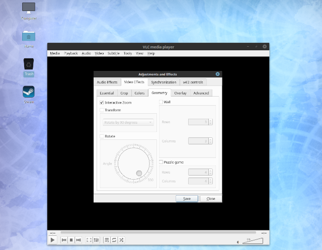
Task: Open Home folder desktop icon
Action: click(x=29, y=39)
